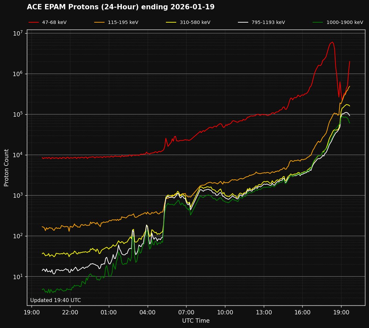
Task: Click the 10^6 y-axis tick label
Action: pos(18,74)
